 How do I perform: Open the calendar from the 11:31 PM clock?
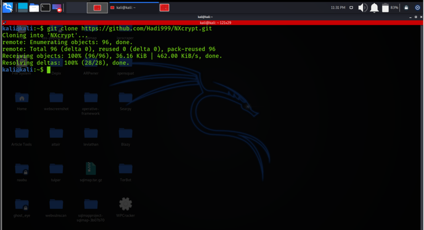(x=338, y=8)
